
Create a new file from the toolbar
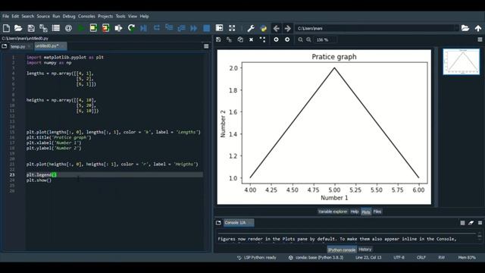(6, 28)
